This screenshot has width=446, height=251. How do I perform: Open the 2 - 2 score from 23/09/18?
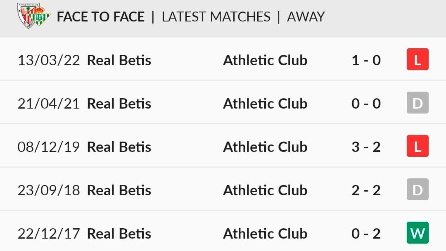point(366,190)
